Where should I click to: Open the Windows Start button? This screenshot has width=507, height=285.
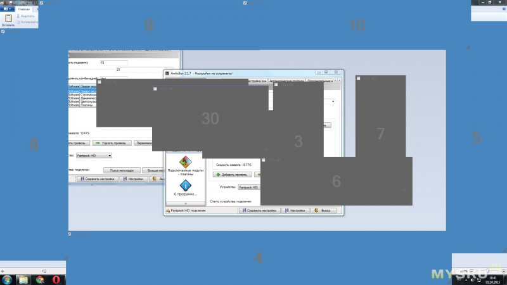click(x=7, y=279)
